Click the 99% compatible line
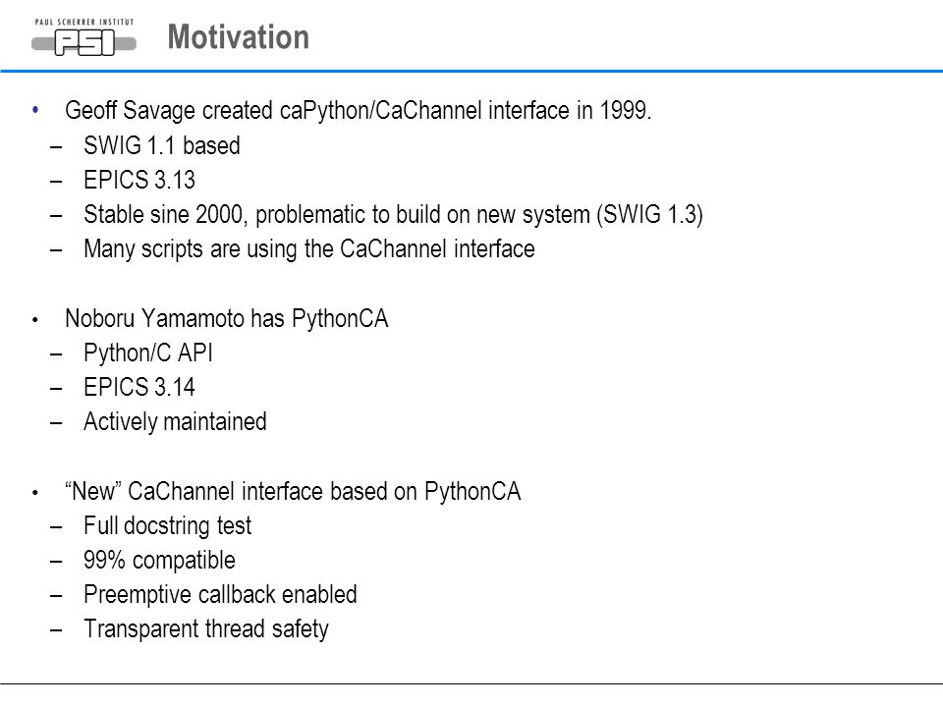 pos(159,561)
